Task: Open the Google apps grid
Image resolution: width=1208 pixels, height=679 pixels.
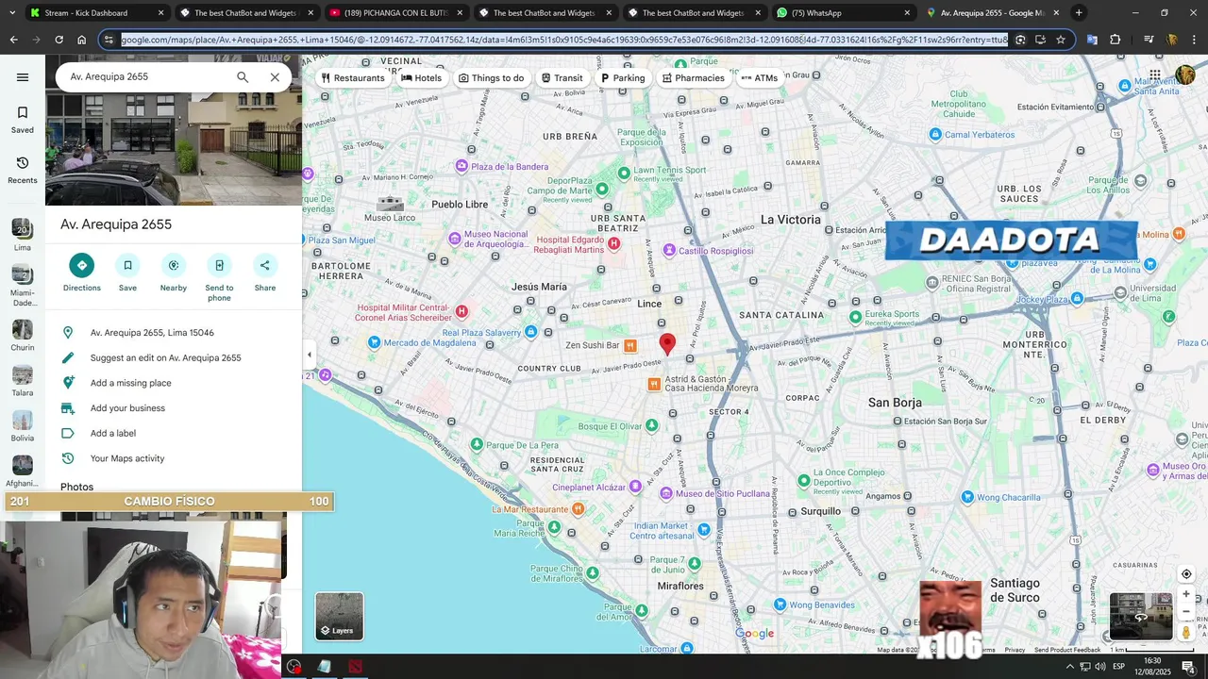Action: 1155,75
